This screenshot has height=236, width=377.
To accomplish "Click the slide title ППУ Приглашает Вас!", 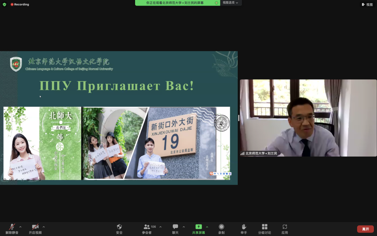I will pyautogui.click(x=117, y=86).
